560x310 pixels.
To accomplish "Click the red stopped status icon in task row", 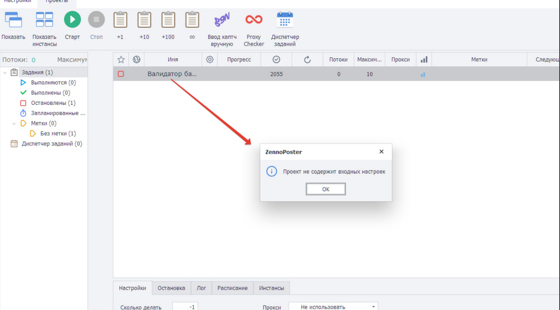I will click(x=121, y=74).
